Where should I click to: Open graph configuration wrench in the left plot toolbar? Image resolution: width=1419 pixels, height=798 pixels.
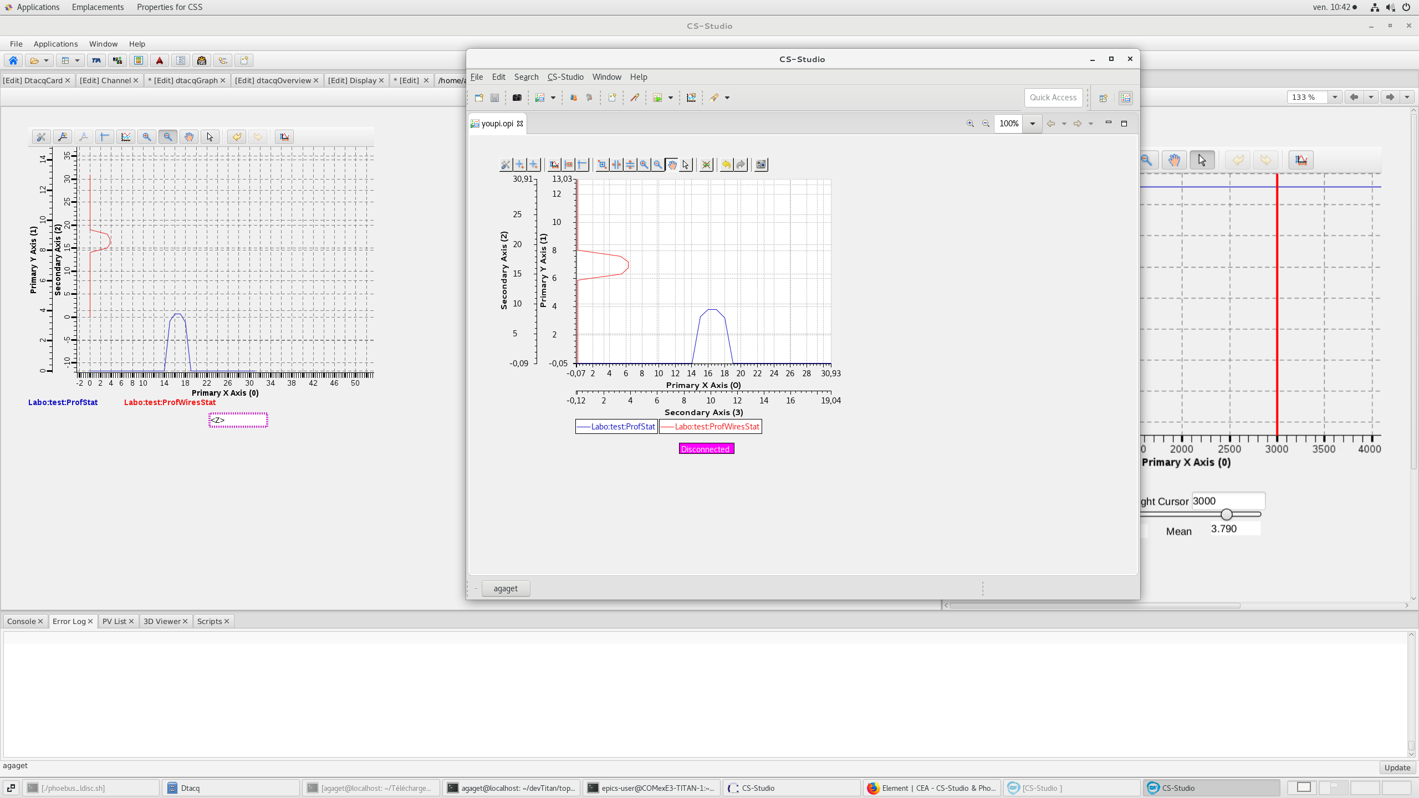click(41, 137)
